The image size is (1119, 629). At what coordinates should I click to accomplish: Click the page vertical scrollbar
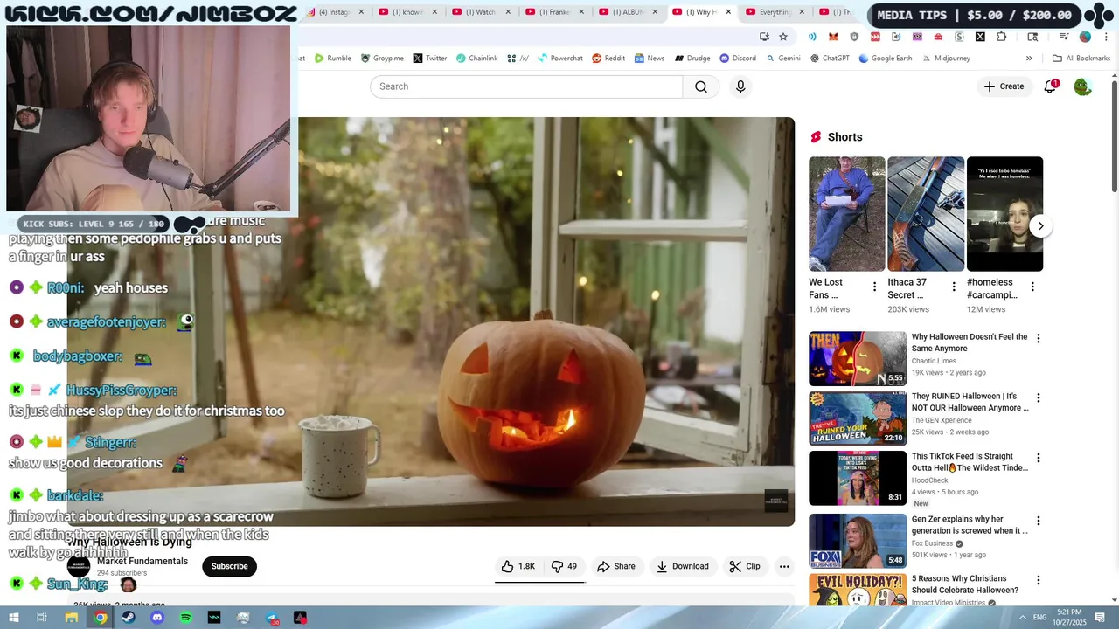click(1114, 135)
